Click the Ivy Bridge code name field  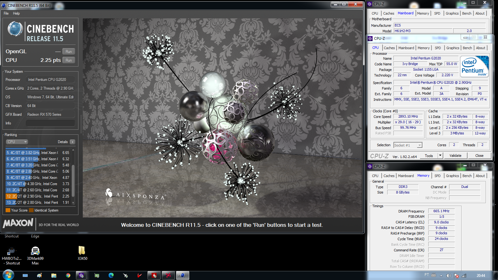410,64
